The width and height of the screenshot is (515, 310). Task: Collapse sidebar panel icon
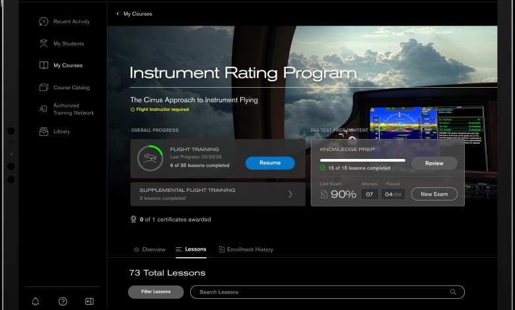89,301
